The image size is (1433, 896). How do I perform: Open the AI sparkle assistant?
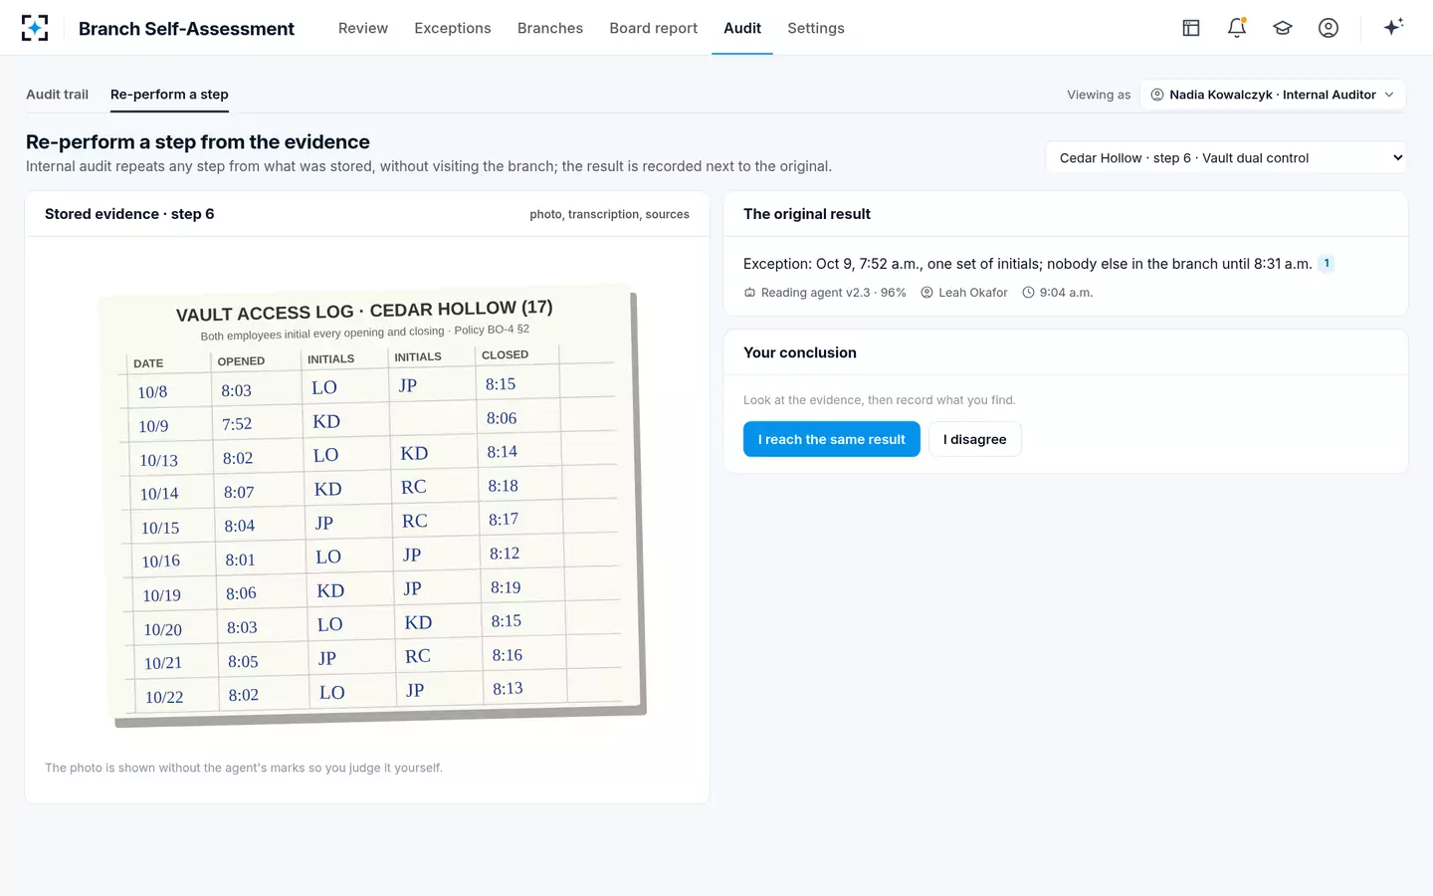[1393, 27]
